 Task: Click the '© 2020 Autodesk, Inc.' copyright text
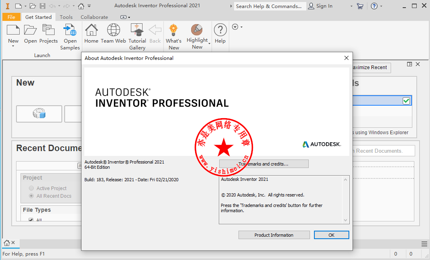[243, 195]
